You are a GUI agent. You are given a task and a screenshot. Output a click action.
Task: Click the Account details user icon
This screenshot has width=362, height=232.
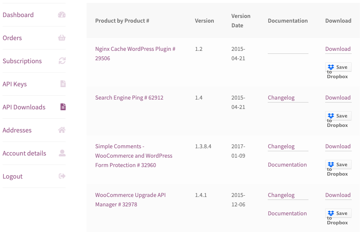click(x=62, y=153)
